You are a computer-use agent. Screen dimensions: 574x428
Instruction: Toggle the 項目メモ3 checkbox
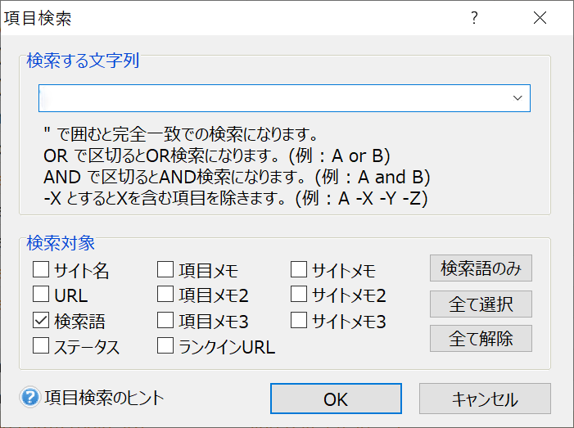tap(165, 321)
